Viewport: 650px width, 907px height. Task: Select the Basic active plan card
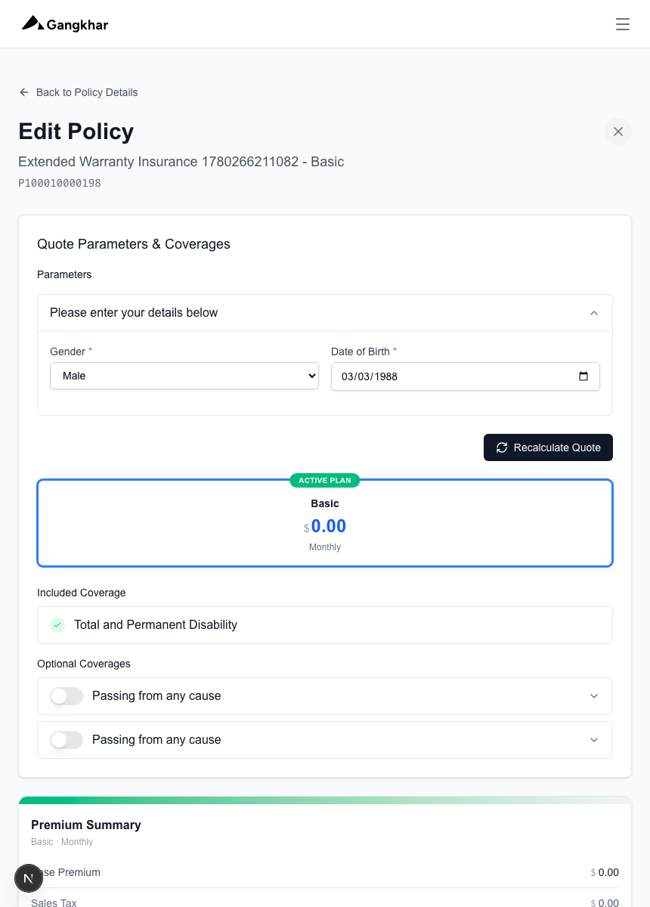[325, 523]
